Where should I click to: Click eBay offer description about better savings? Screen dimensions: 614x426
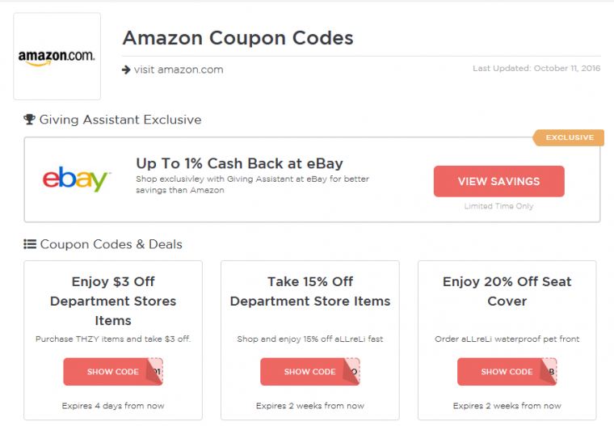[253, 184]
